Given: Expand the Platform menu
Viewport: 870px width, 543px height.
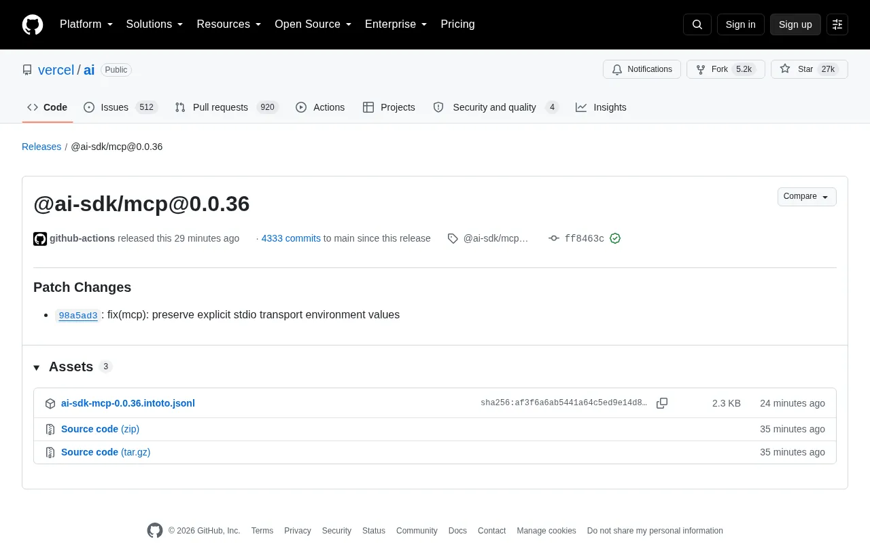Looking at the screenshot, I should click(86, 24).
